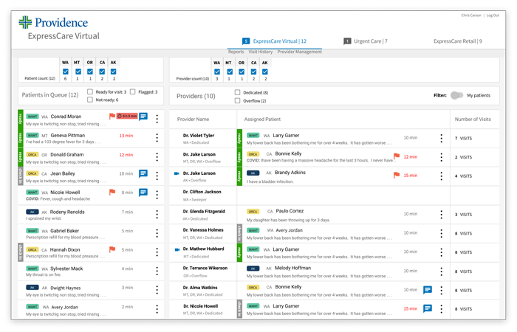Open the kebab menu on Melody Hoffman's row
The width and height of the screenshot is (517, 332).
click(x=441, y=272)
